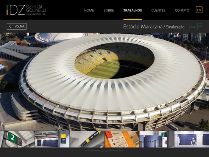
Task: Click the VOLTAR back button
Action: pos(17,26)
